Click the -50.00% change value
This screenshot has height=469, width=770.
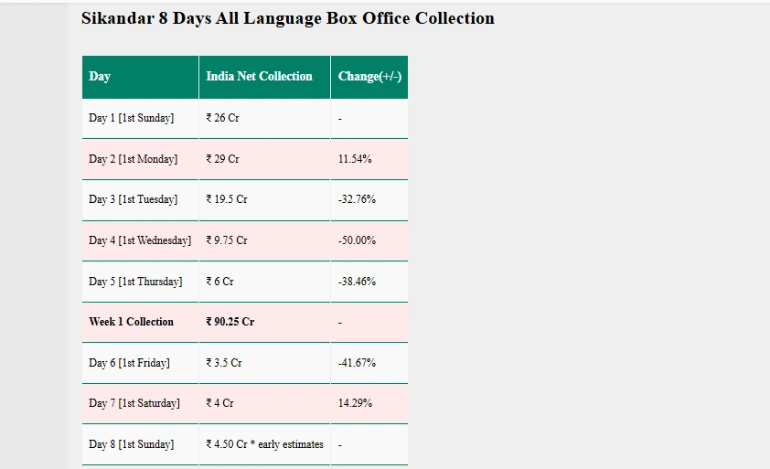click(x=357, y=240)
